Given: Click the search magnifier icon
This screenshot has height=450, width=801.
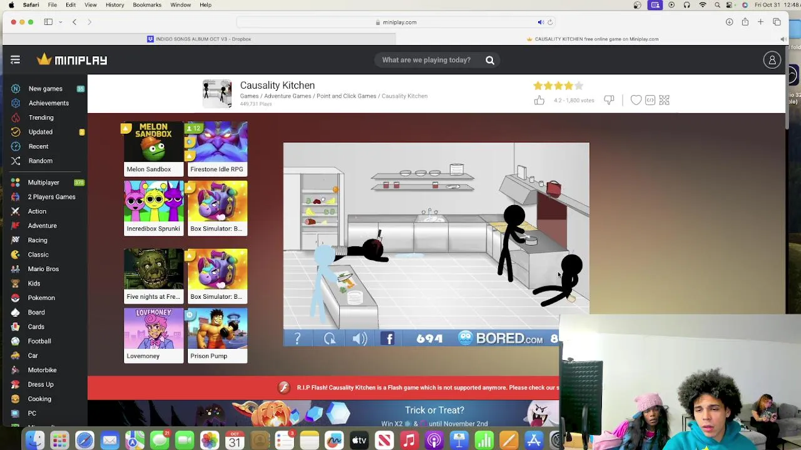Looking at the screenshot, I should (490, 60).
